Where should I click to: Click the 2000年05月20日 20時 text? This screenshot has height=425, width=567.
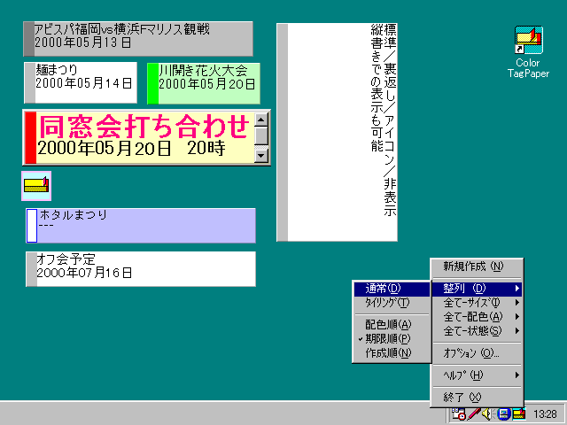coord(131,148)
